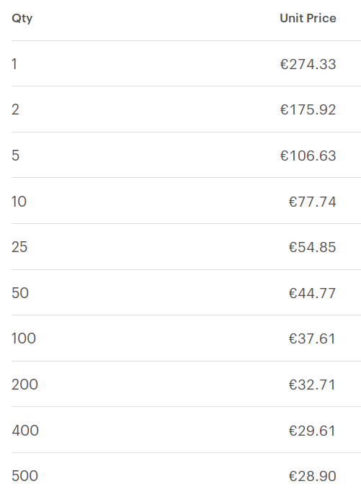The height and width of the screenshot is (494, 361).
Task: Select the quantity 100 row
Action: 187,338
